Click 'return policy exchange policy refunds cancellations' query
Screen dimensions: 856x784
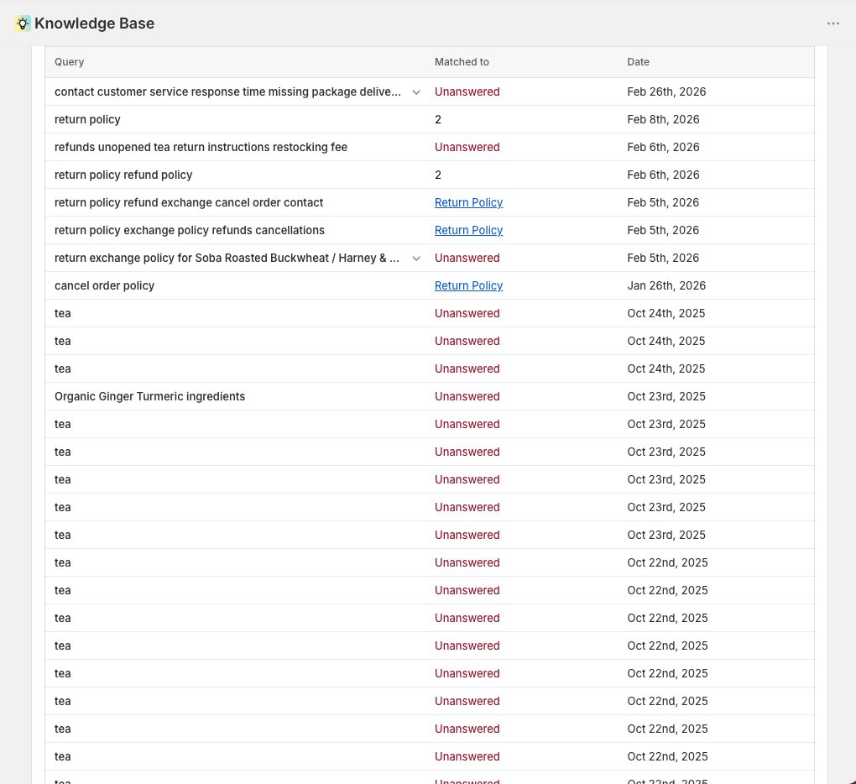point(190,230)
